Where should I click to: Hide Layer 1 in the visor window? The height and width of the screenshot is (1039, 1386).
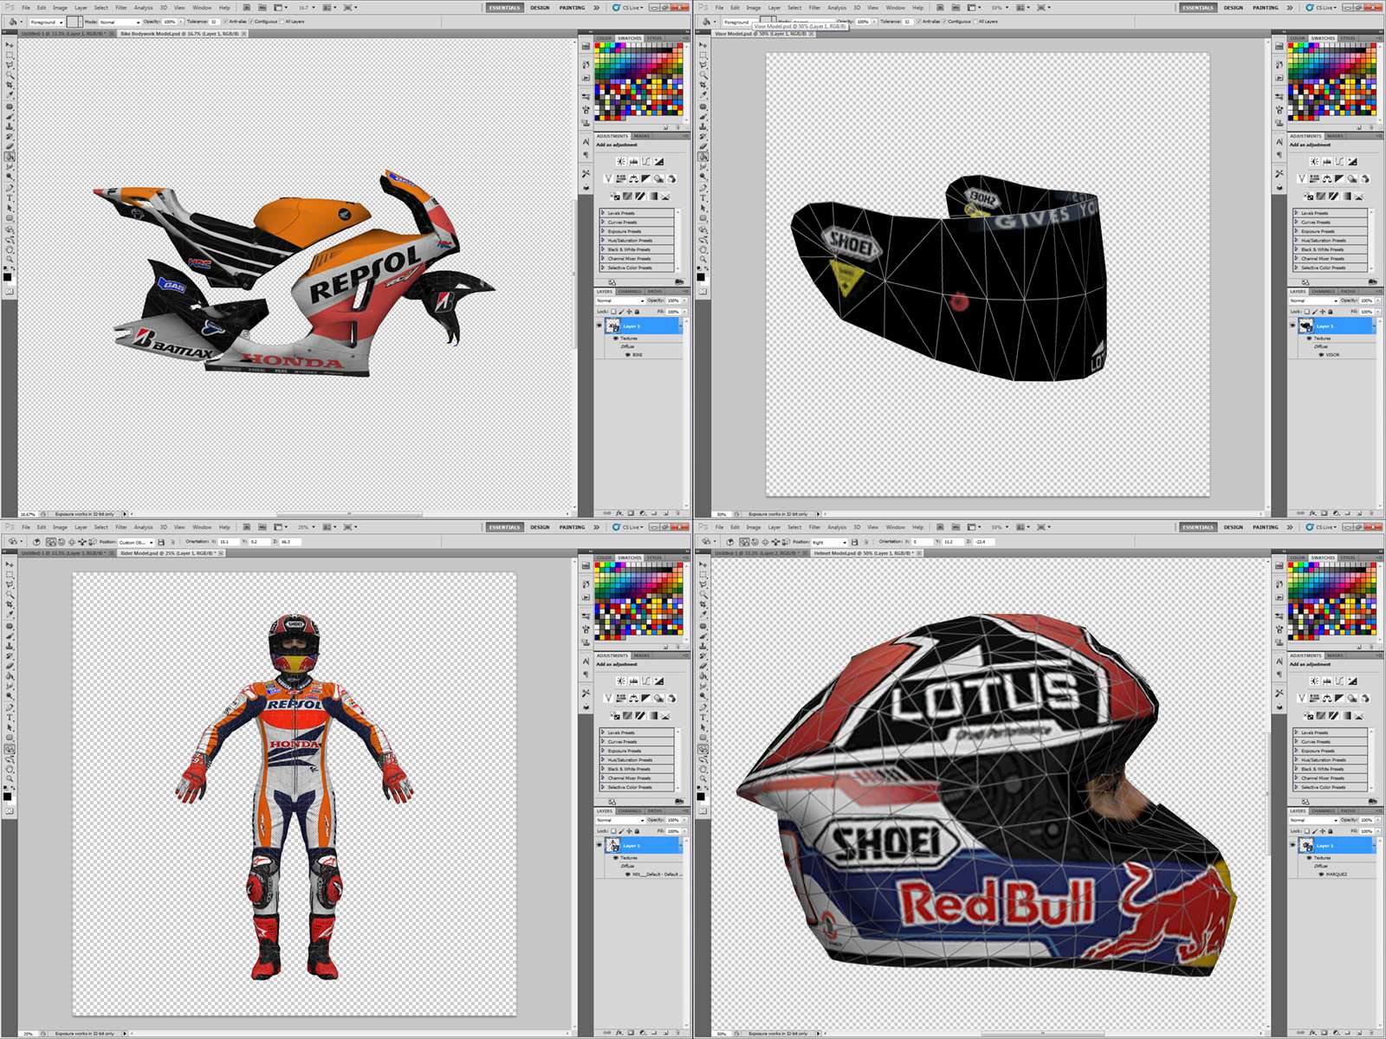(x=1292, y=326)
